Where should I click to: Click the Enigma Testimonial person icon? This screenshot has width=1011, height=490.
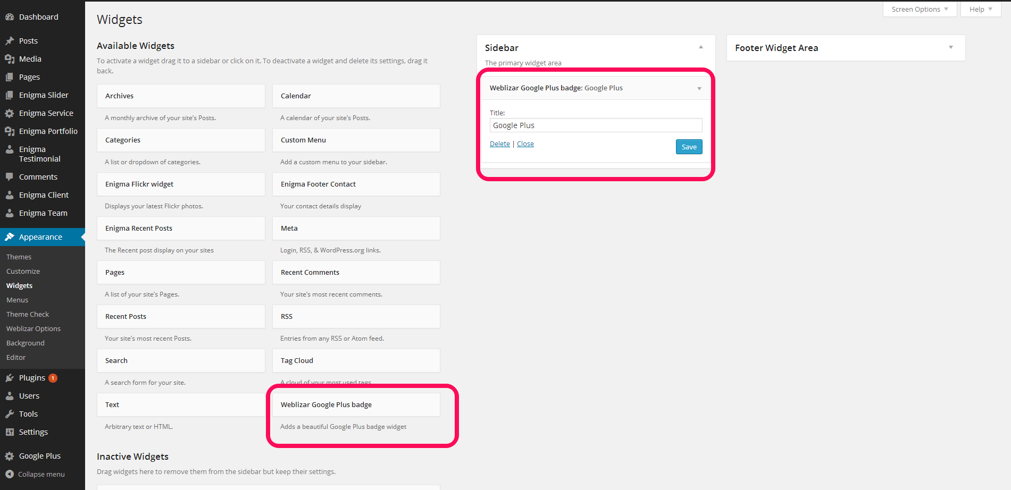click(10, 150)
